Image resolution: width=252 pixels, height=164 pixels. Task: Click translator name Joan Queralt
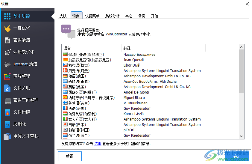point(134,60)
